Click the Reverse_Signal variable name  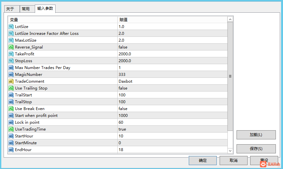click(29, 47)
